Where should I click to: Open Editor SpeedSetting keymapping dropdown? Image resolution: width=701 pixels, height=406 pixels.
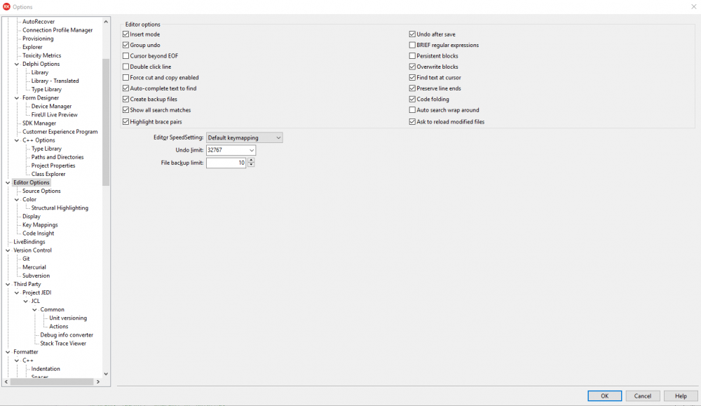pos(244,137)
